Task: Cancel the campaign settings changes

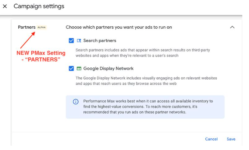Action: click(x=211, y=139)
